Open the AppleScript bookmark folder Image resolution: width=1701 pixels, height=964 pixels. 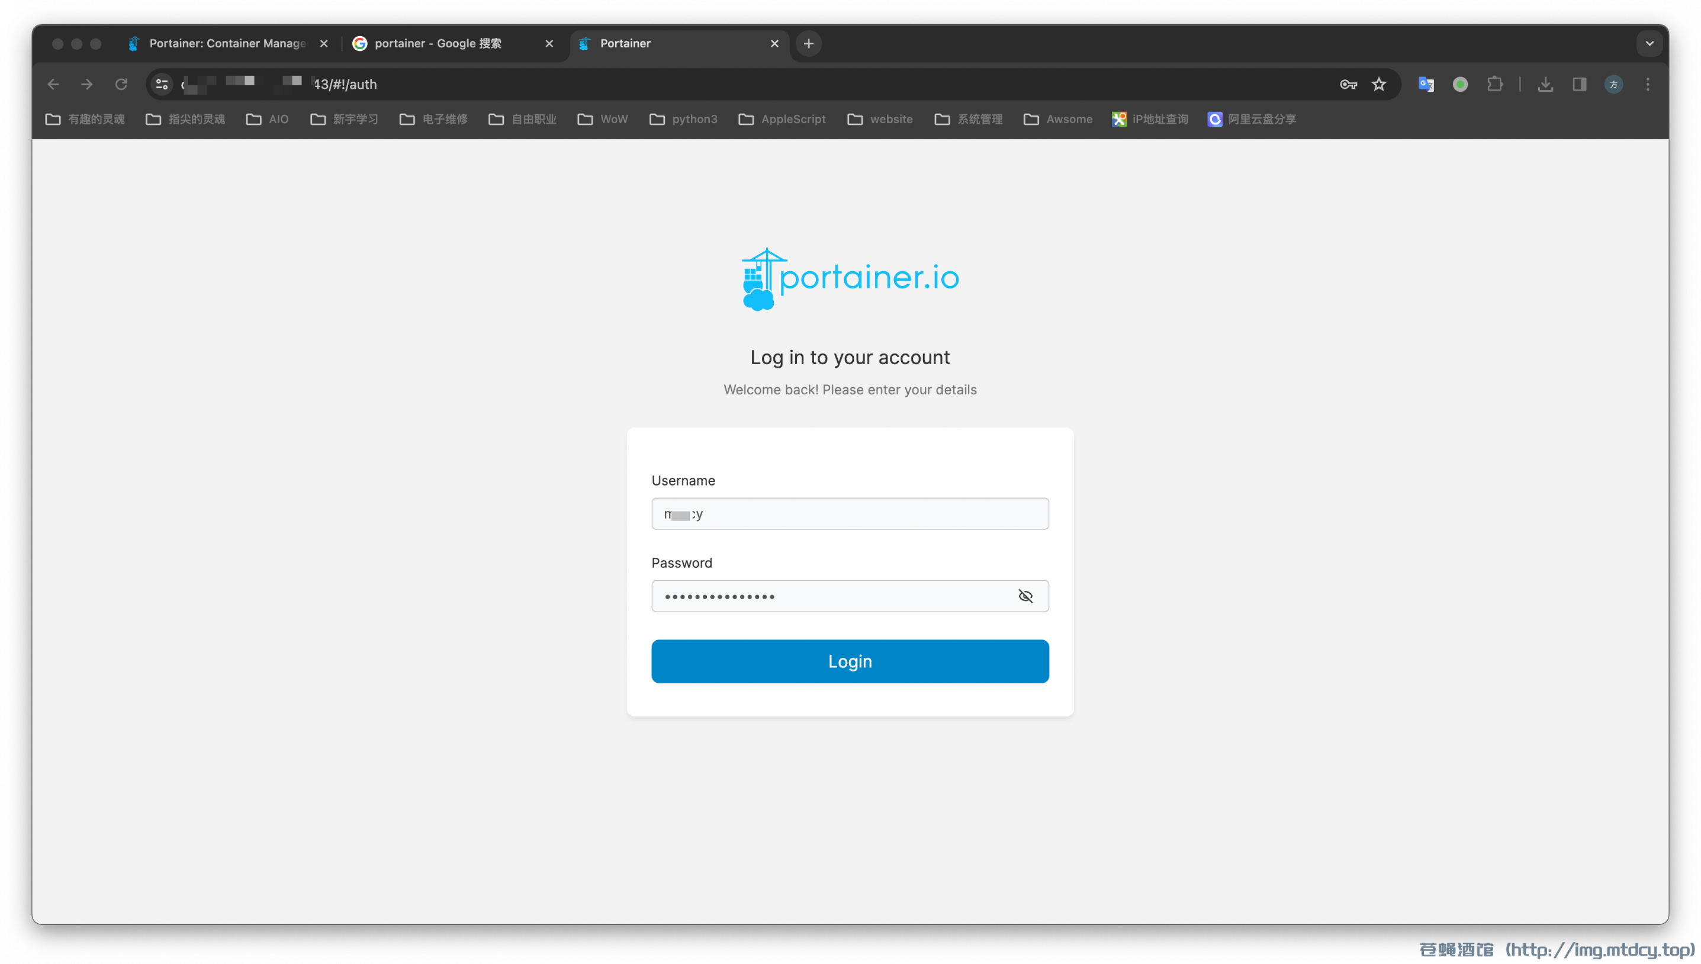782,119
